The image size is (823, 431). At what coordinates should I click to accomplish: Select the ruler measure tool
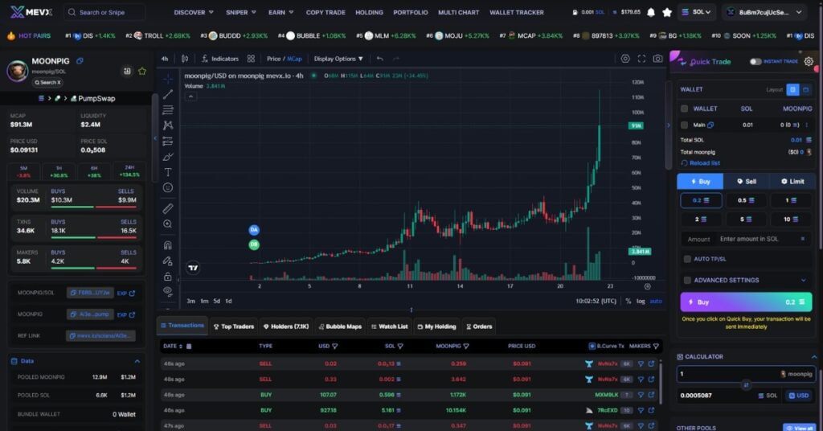[x=167, y=208]
